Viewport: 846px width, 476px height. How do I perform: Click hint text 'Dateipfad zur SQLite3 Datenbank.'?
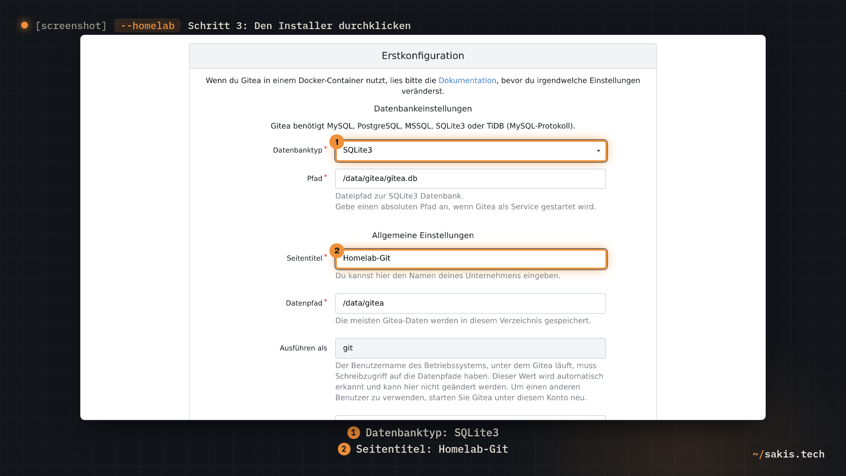[399, 196]
